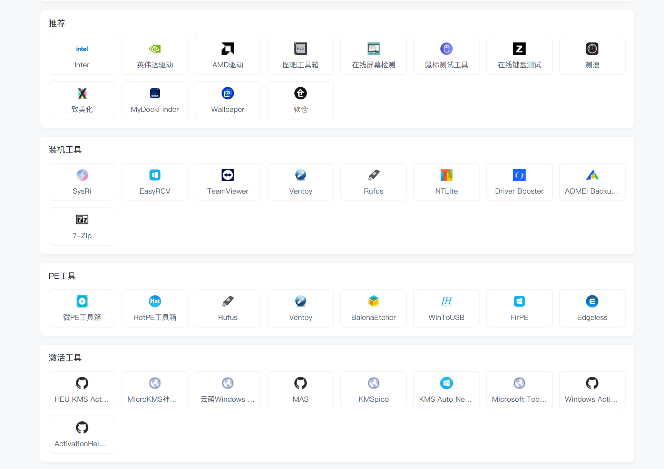Screen dimensions: 664x469
Task: Click the NVIDIA 英伟达驱动 icon
Action: point(155,49)
